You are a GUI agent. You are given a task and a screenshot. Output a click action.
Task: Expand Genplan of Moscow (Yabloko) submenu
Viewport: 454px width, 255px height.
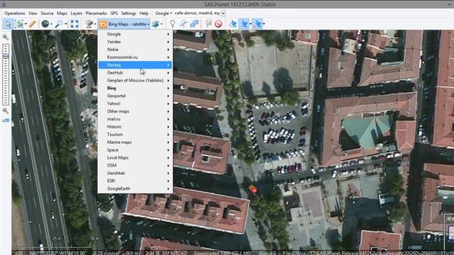[x=135, y=80]
